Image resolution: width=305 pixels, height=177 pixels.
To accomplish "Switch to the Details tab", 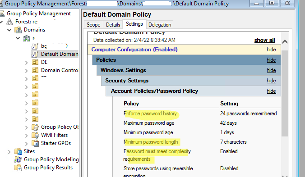I will pyautogui.click(x=113, y=25).
